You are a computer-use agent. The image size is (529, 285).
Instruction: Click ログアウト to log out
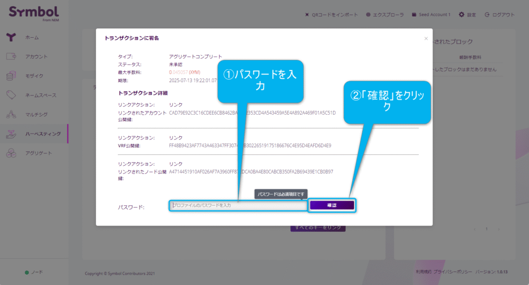tap(503, 15)
